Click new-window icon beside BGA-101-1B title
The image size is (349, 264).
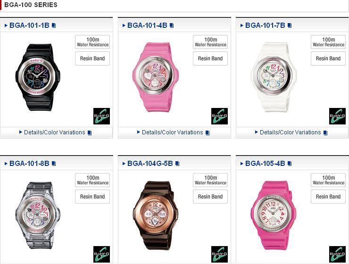coord(54,25)
